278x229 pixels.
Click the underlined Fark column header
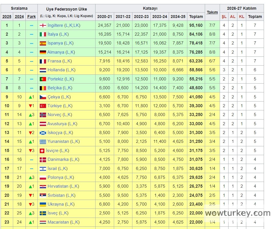click(31, 17)
